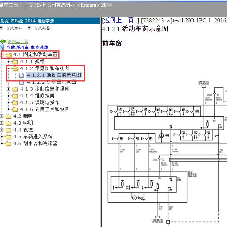The width and height of the screenshot is (227, 227).
Task: Click the folder icon of 4.3 照明
Action: click(8, 123)
